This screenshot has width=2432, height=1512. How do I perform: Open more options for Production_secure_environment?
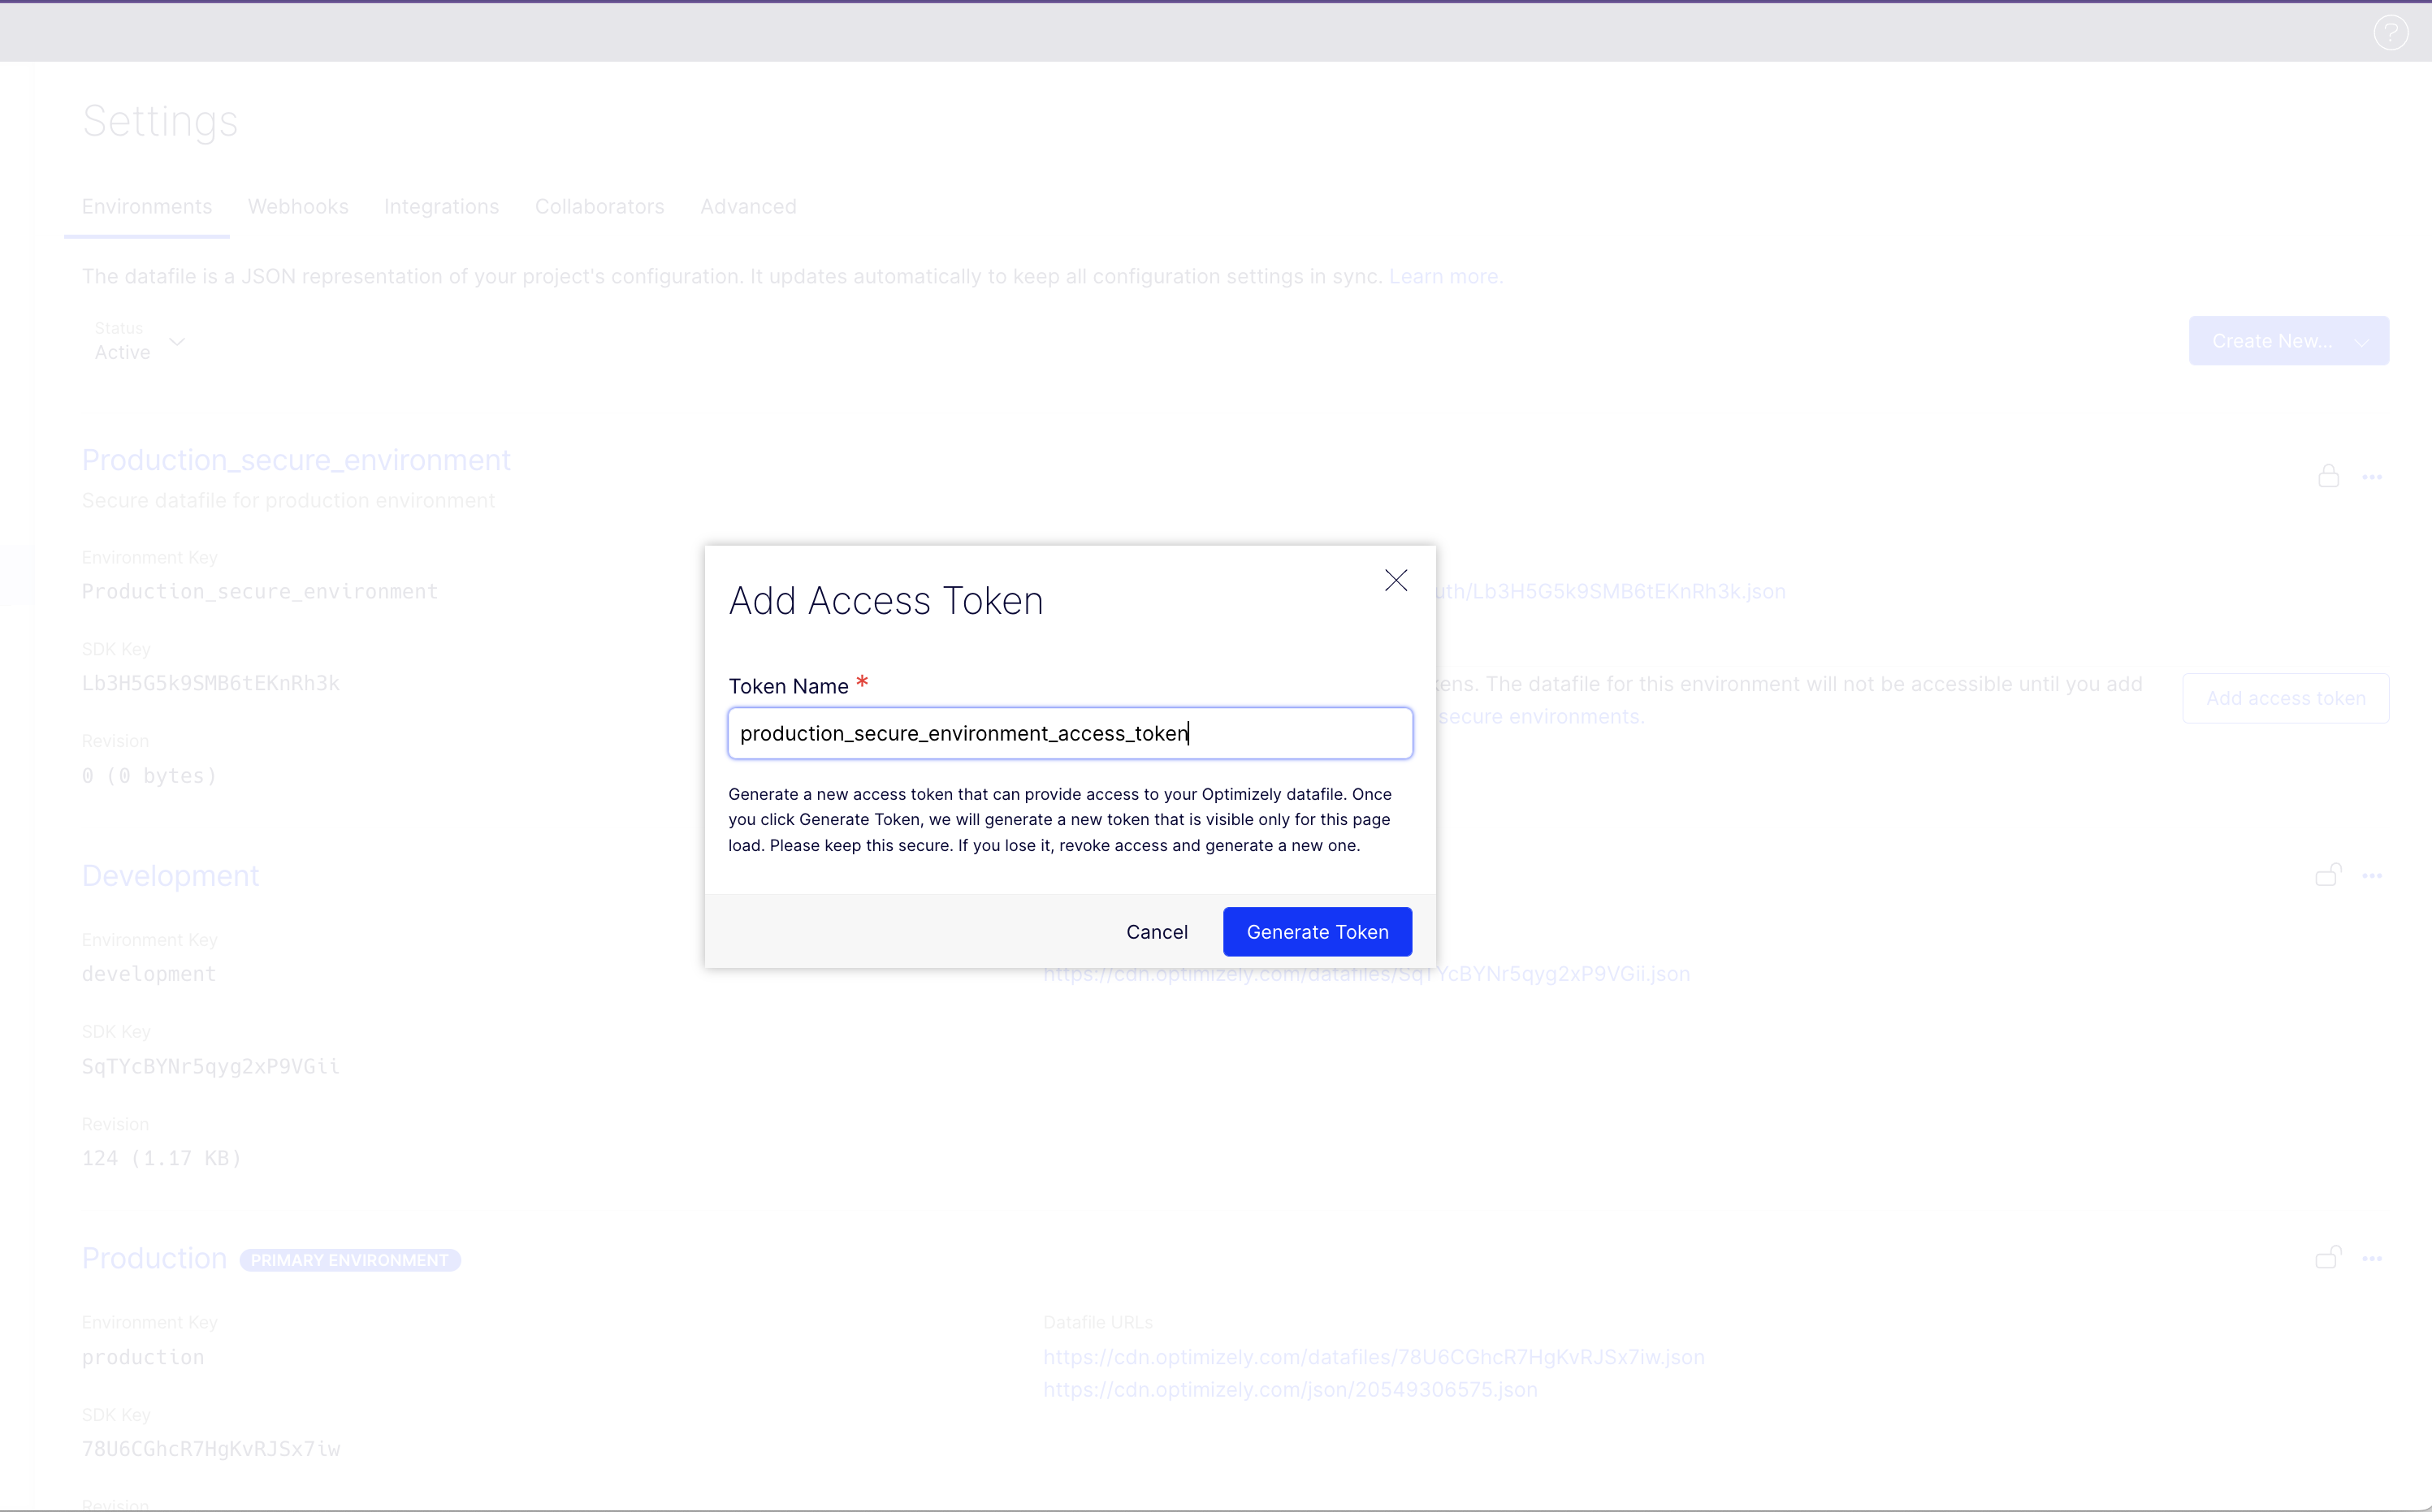2372,477
